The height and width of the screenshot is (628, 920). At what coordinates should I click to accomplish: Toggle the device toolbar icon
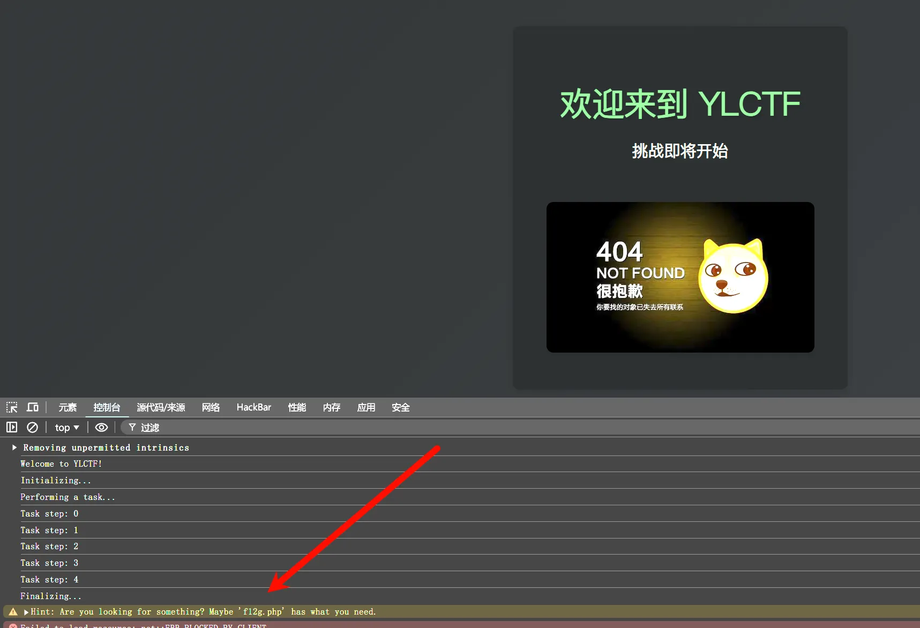(33, 407)
